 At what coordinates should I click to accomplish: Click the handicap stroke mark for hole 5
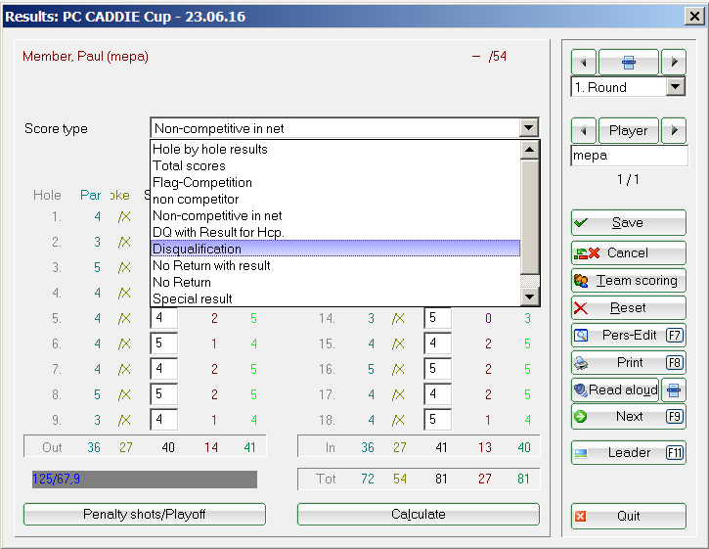(x=124, y=319)
